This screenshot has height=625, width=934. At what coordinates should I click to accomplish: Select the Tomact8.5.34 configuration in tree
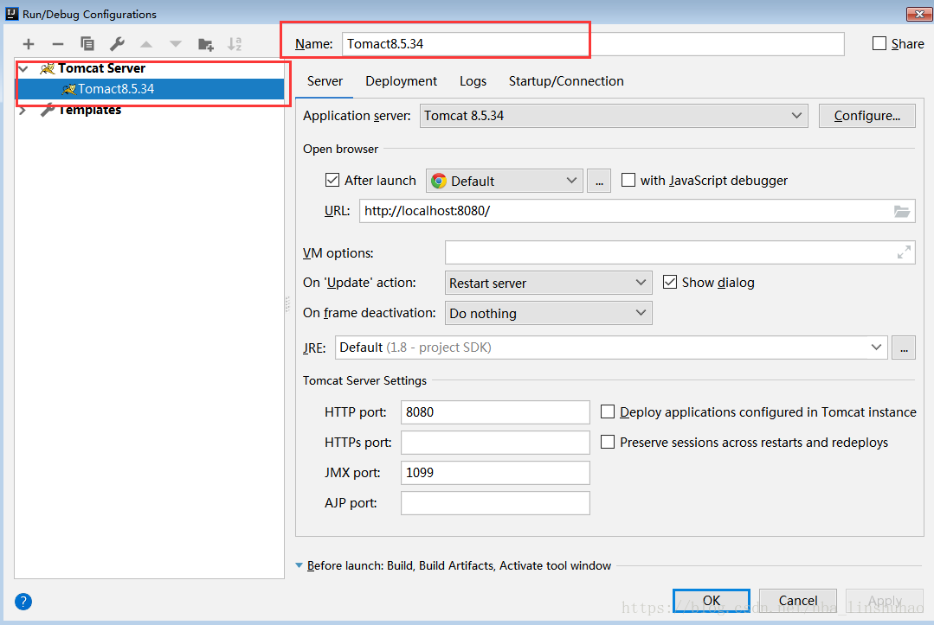[x=150, y=89]
